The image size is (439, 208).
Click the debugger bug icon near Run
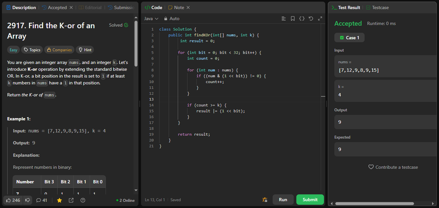click(x=265, y=200)
